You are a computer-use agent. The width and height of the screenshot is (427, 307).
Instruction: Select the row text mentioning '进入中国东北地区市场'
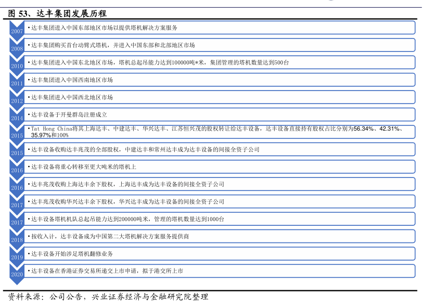tap(160, 62)
